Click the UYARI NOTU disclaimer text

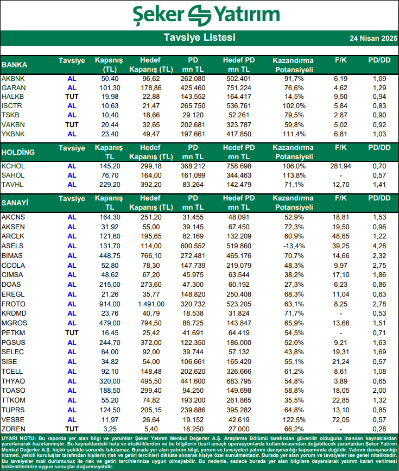click(199, 453)
